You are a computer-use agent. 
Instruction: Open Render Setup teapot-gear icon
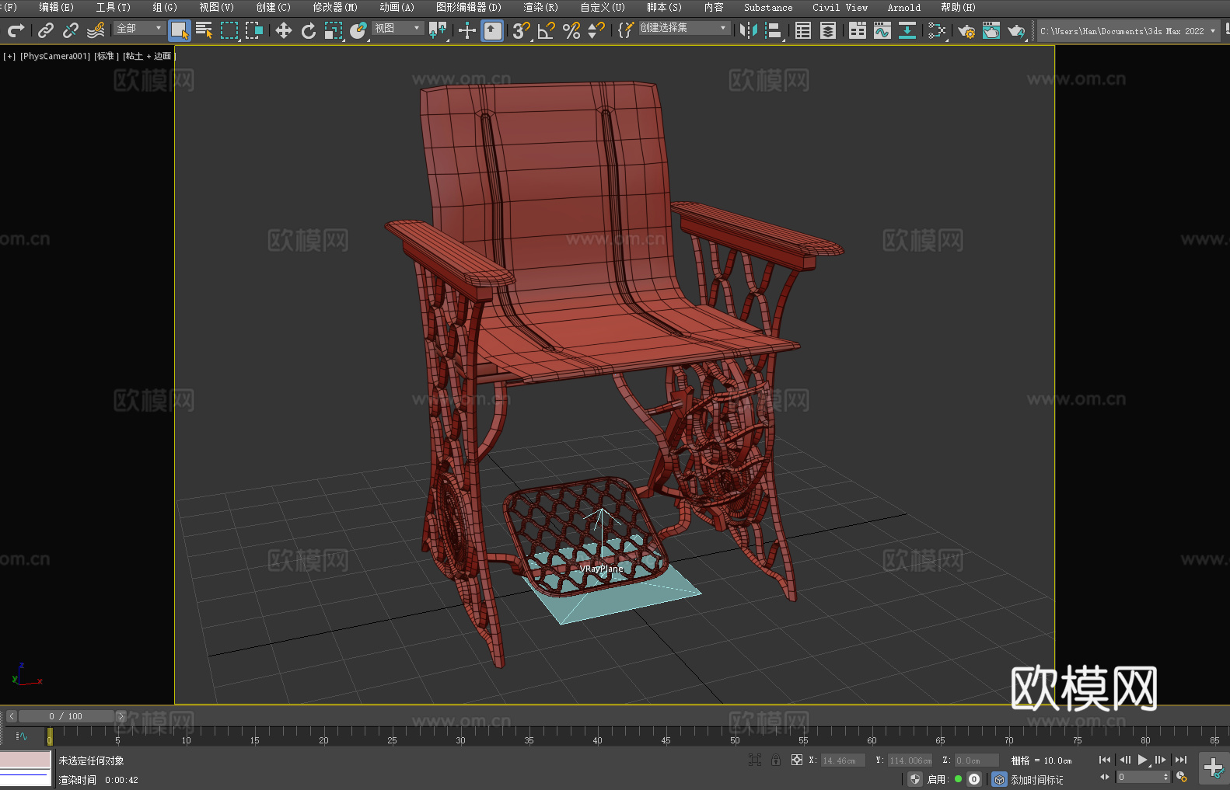pyautogui.click(x=966, y=31)
